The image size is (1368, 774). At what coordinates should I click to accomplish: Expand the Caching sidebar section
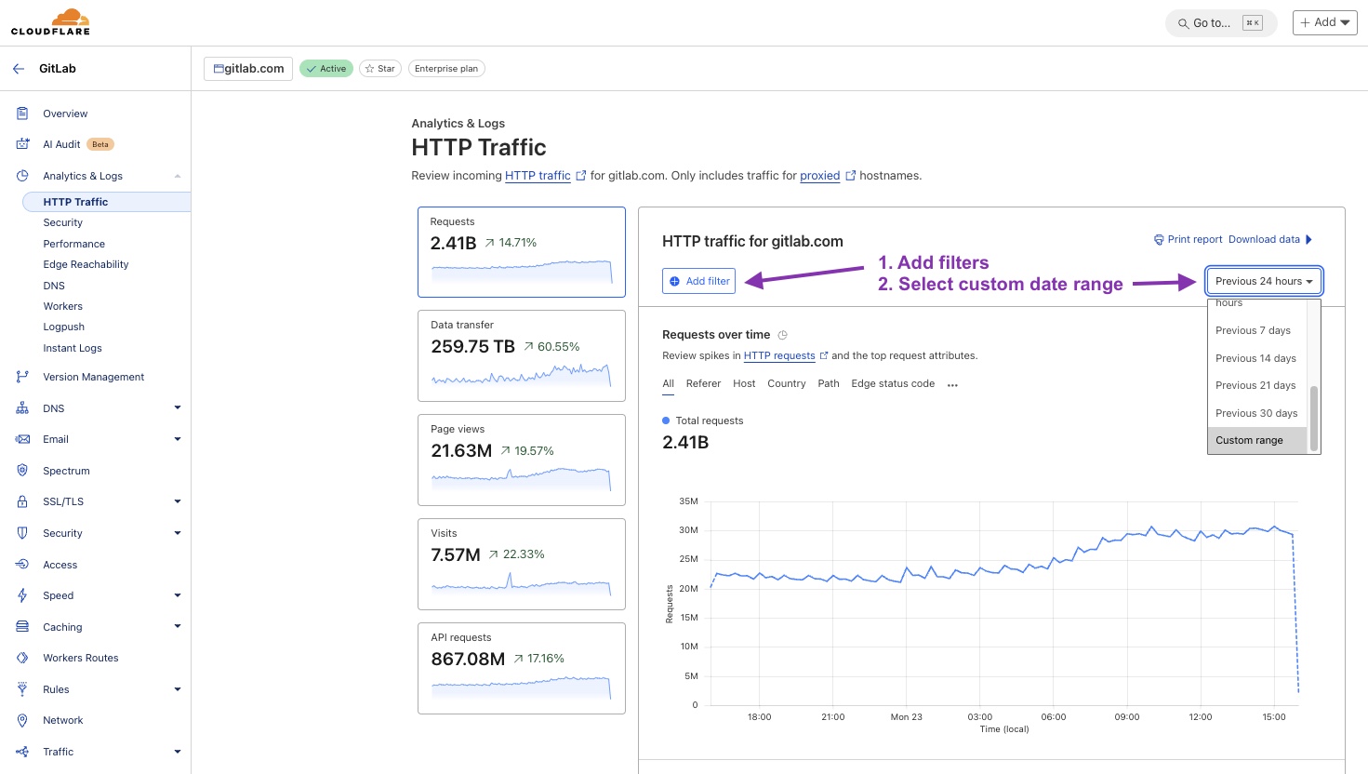(178, 626)
